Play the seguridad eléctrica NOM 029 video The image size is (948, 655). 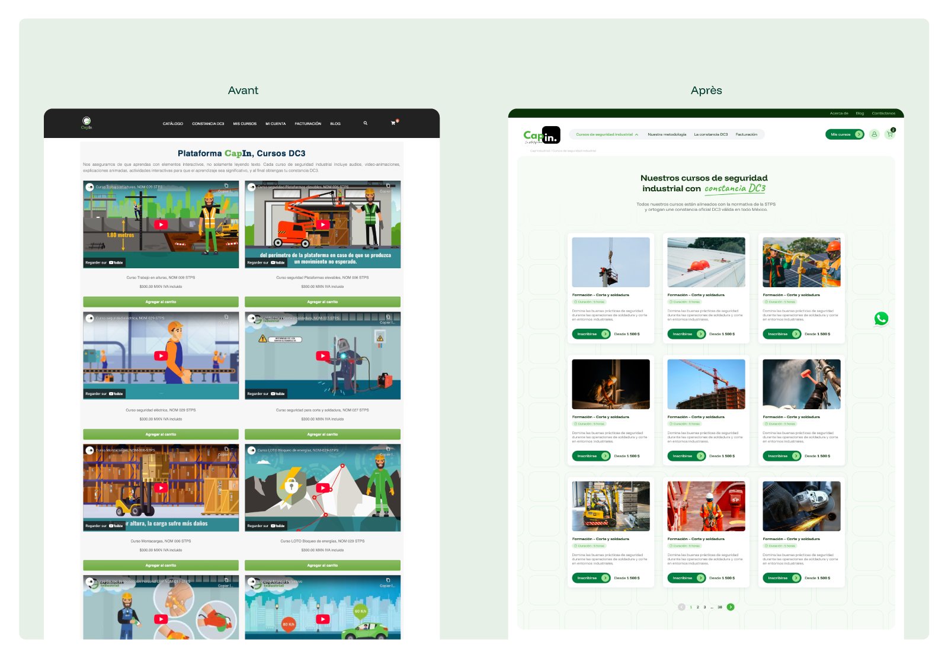coord(161,356)
